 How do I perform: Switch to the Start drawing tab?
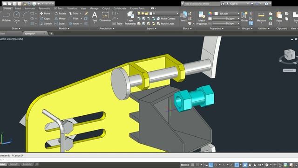pos(3,34)
